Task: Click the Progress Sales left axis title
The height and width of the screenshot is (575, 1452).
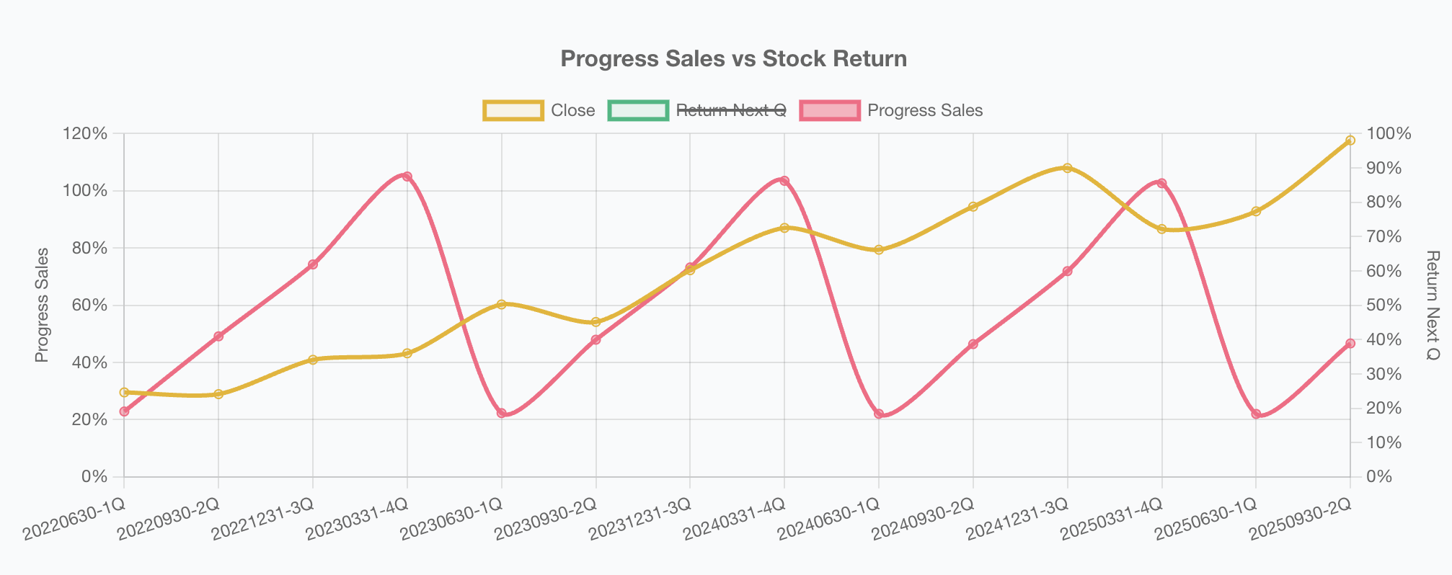Action: coord(43,305)
